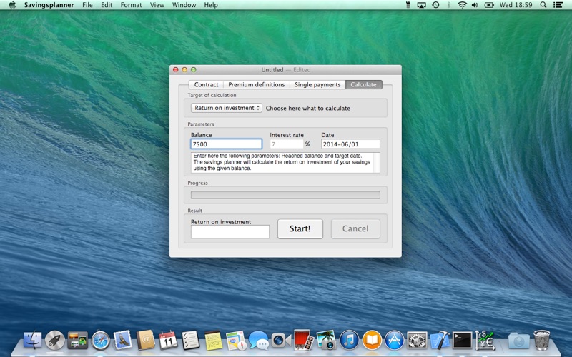The image size is (572, 357).
Task: Open iBooks orange book icon
Action: [372, 341]
